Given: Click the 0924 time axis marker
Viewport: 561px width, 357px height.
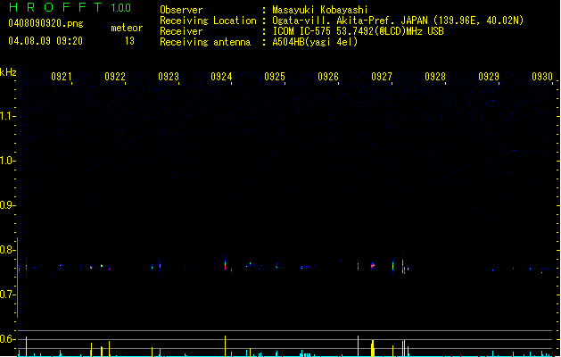Looking at the screenshot, I should pos(221,77).
